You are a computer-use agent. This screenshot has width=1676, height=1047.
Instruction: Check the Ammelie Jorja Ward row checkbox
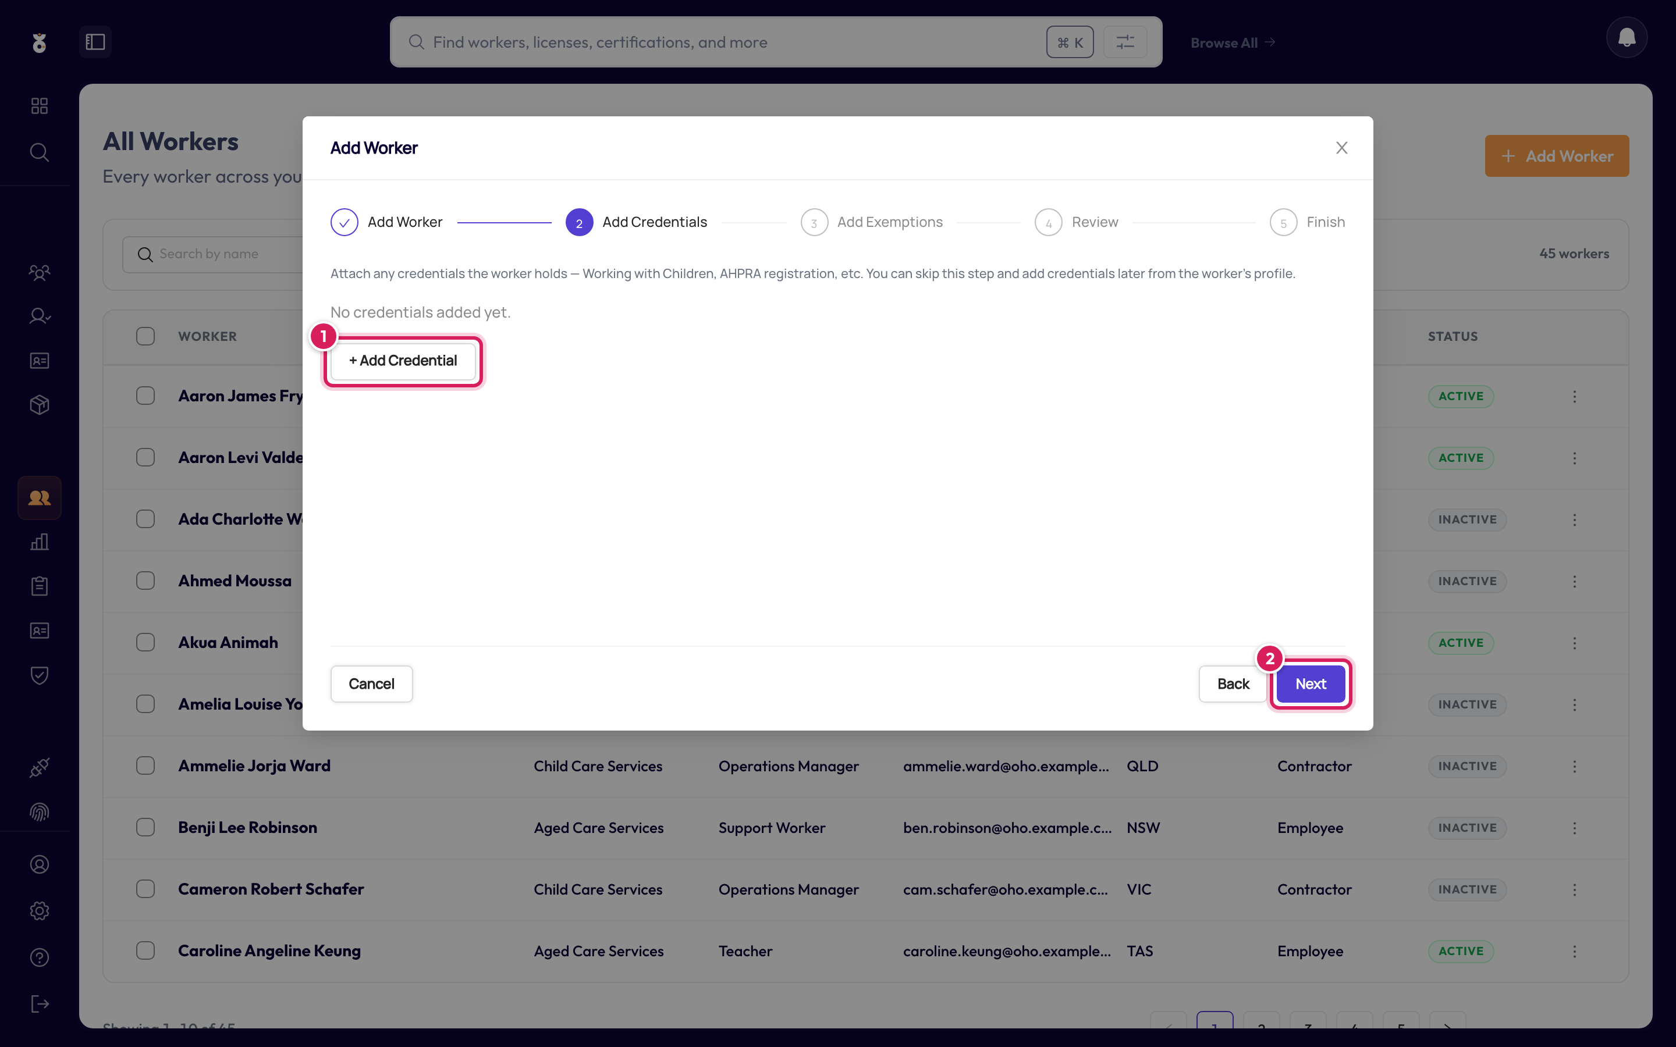[145, 766]
